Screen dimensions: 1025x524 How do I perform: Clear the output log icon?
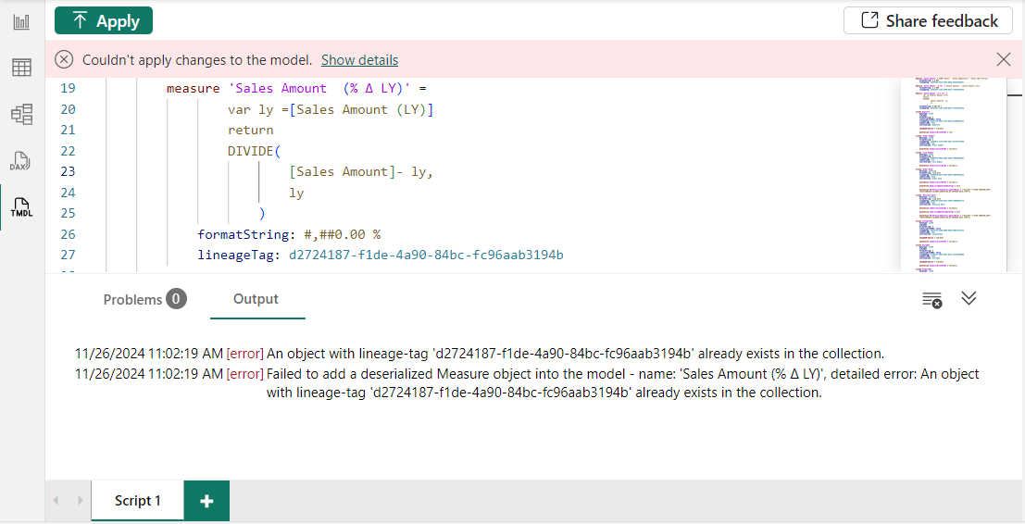pos(931,300)
